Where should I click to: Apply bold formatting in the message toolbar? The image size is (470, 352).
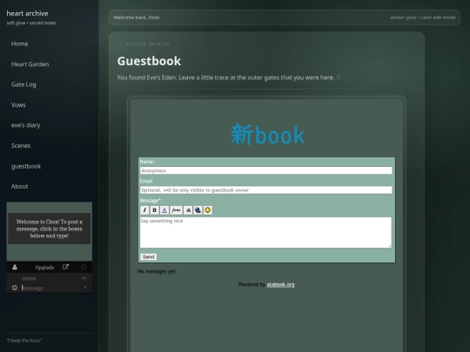point(154,210)
